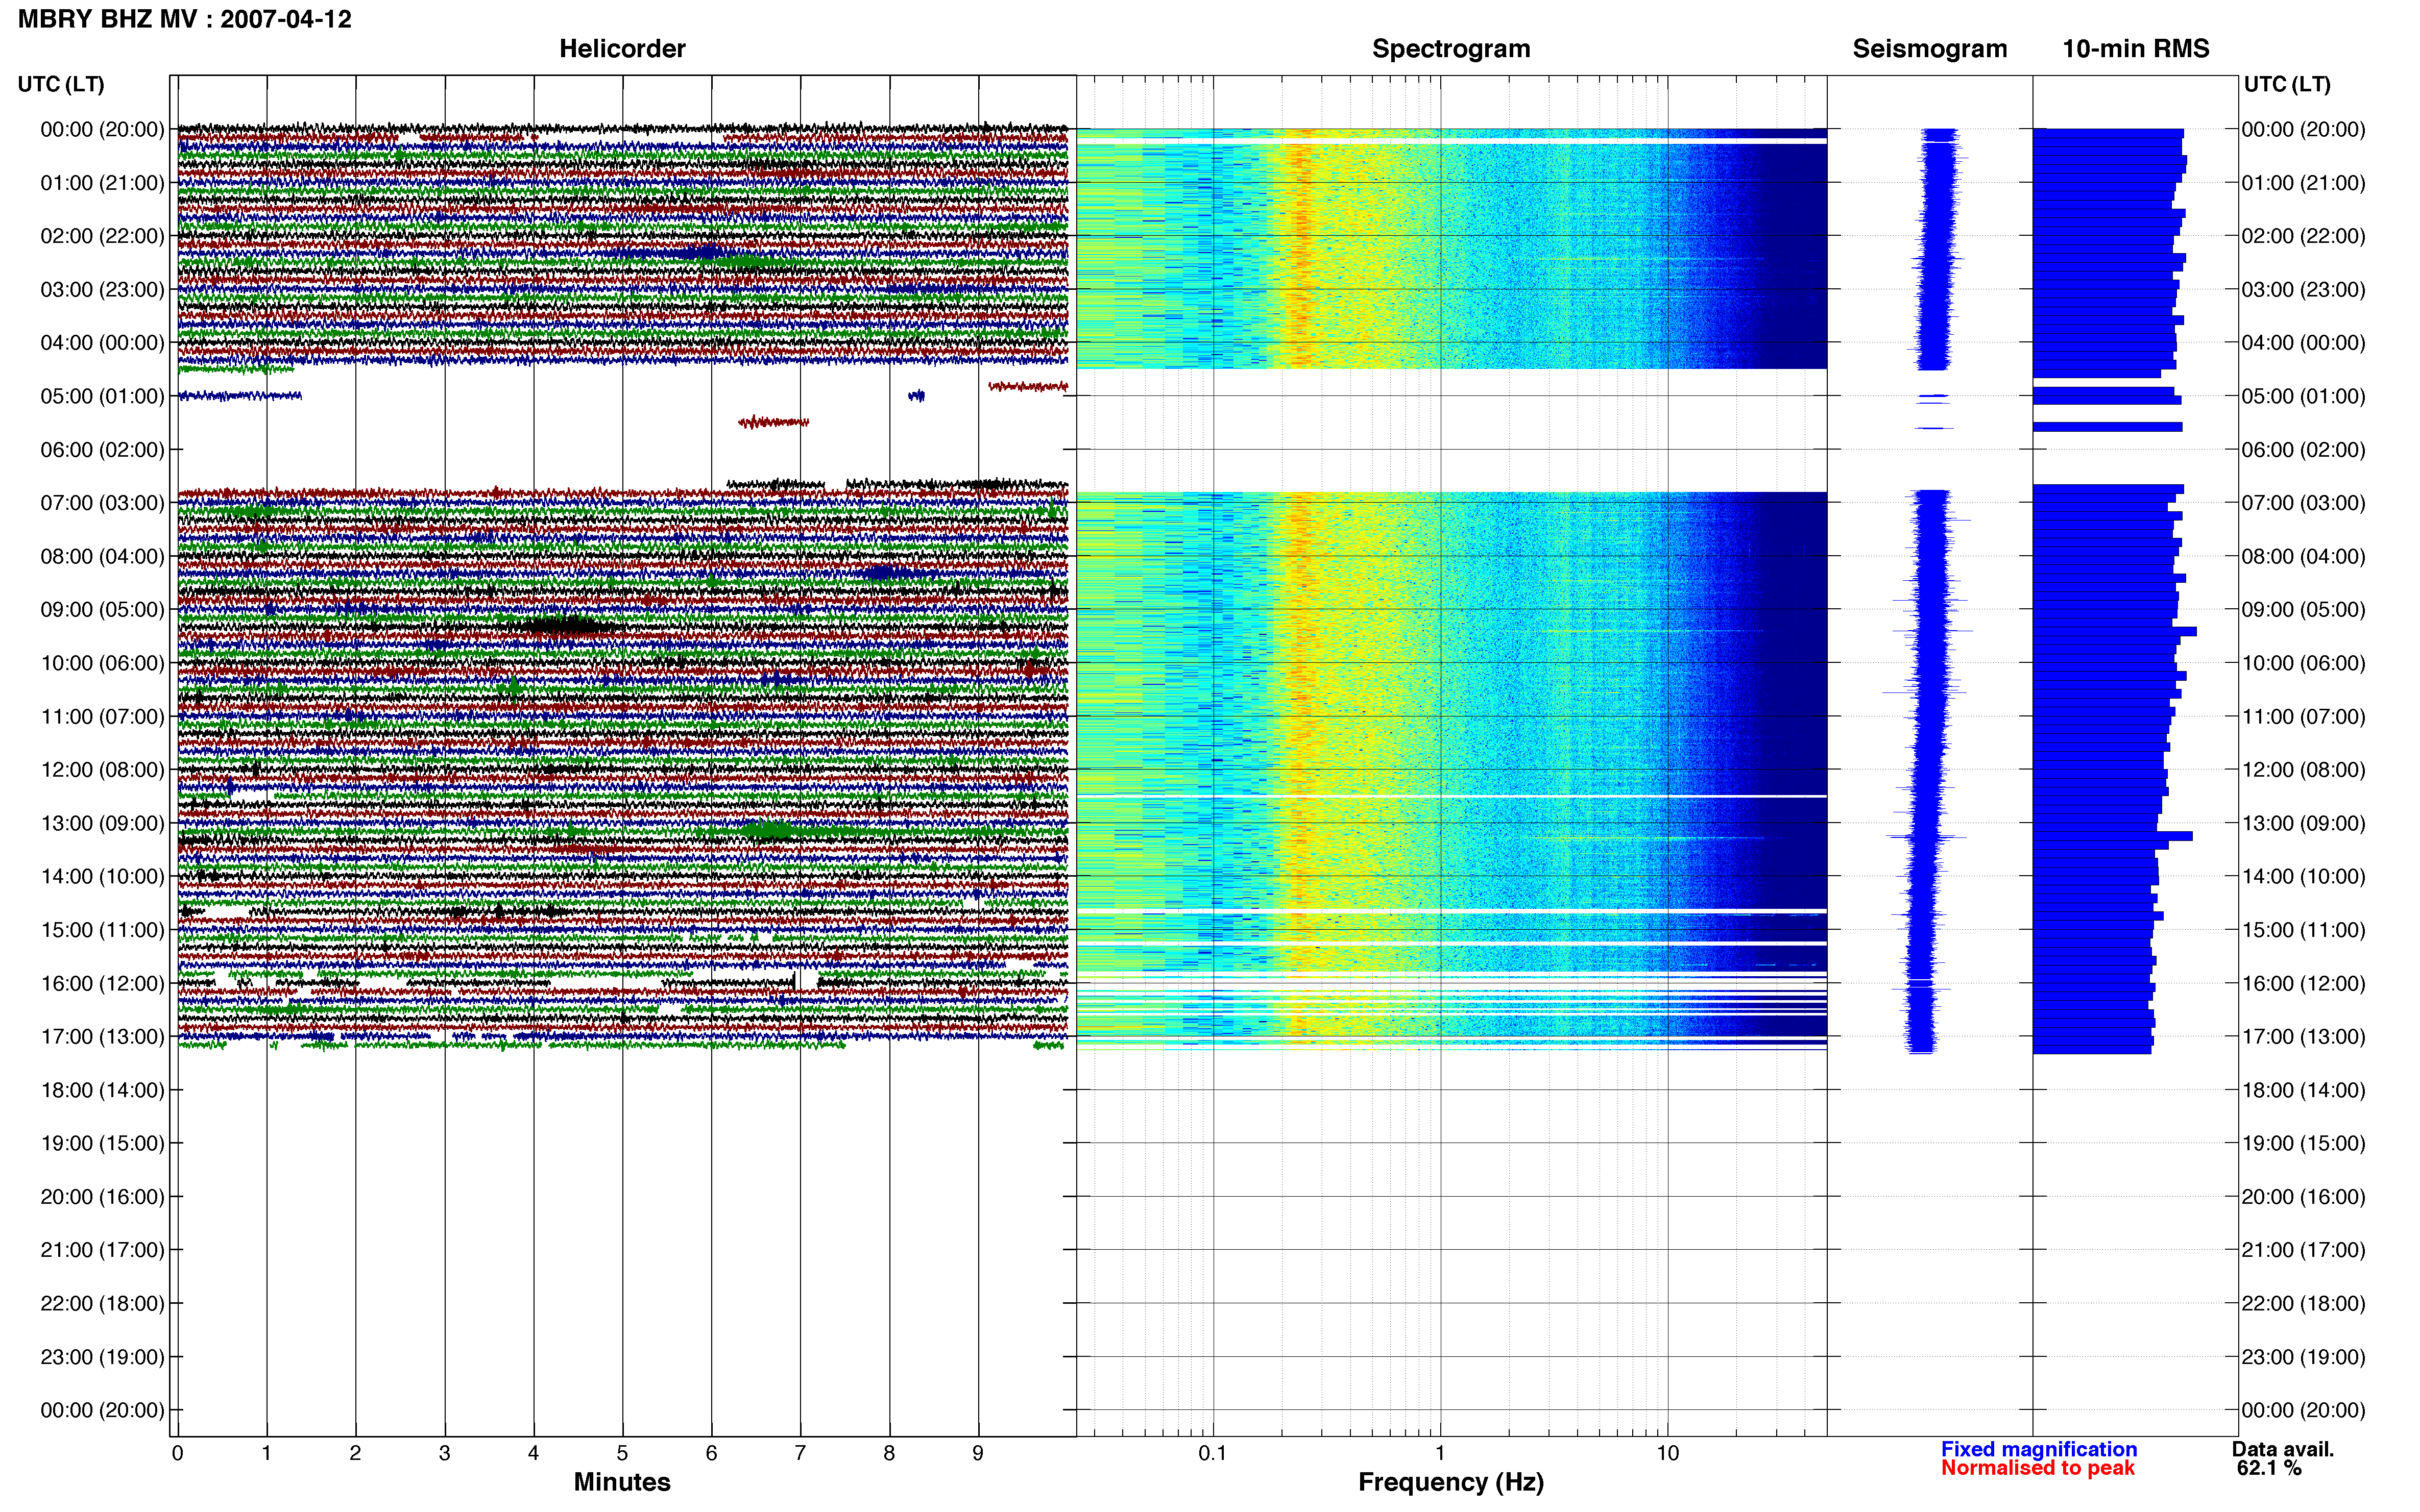Click the 'Seismogram' panel heading
The image size is (2420, 1512).
1929,48
